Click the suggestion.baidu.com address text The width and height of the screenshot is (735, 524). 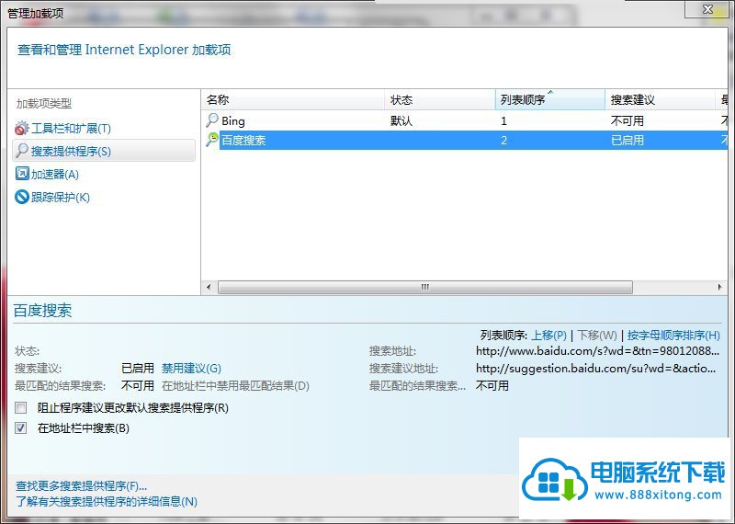[595, 369]
